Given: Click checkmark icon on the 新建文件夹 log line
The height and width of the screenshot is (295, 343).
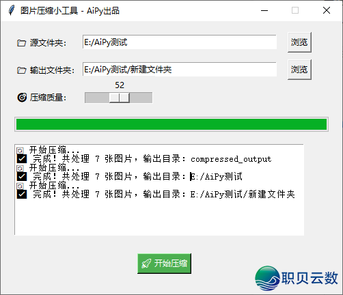Looking at the screenshot, I should (x=22, y=194).
